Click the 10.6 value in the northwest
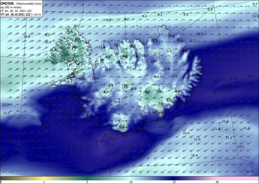The height and width of the screenshot is (184, 259). 27,37
